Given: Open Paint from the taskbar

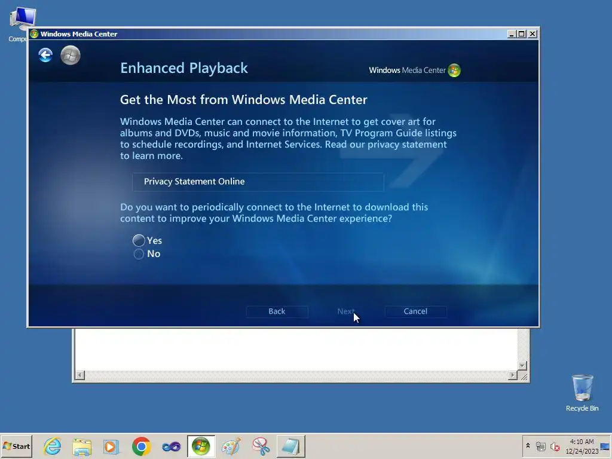Looking at the screenshot, I should point(231,446).
